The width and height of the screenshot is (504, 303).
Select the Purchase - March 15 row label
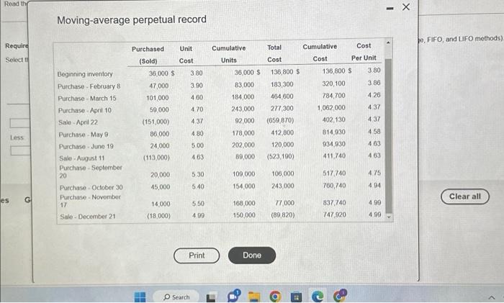pos(87,99)
